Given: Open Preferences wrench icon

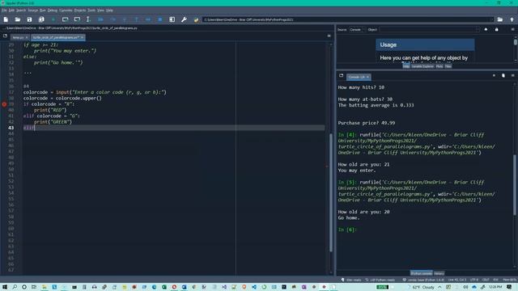Looking at the screenshot, I should [x=184, y=19].
